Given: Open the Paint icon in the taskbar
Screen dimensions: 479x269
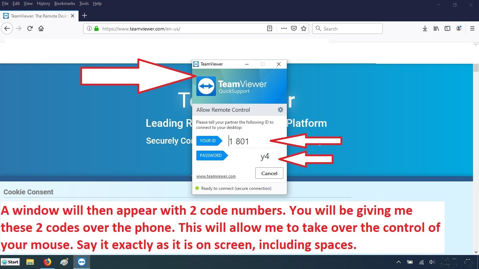Looking at the screenshot, I should pyautogui.click(x=65, y=262).
